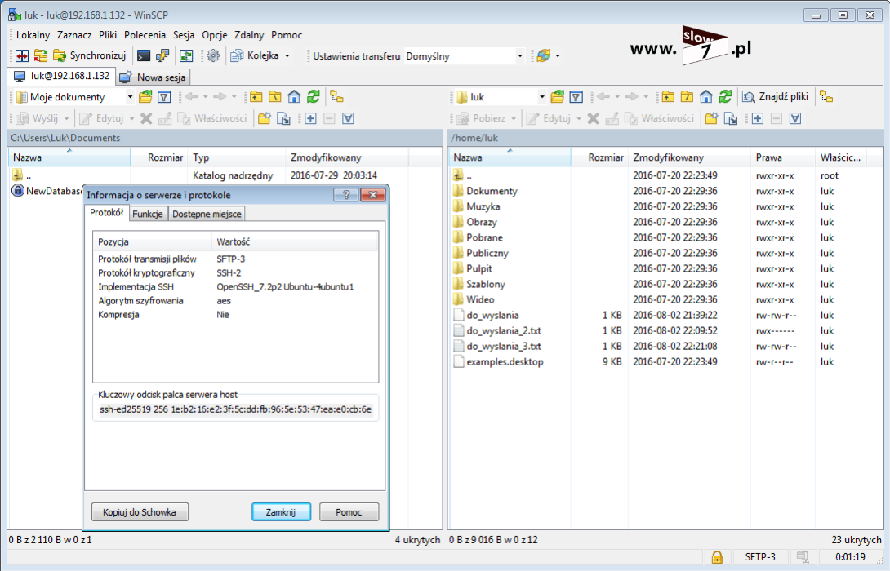The image size is (890, 571).
Task: Open the Polecenia menu
Action: (x=145, y=35)
